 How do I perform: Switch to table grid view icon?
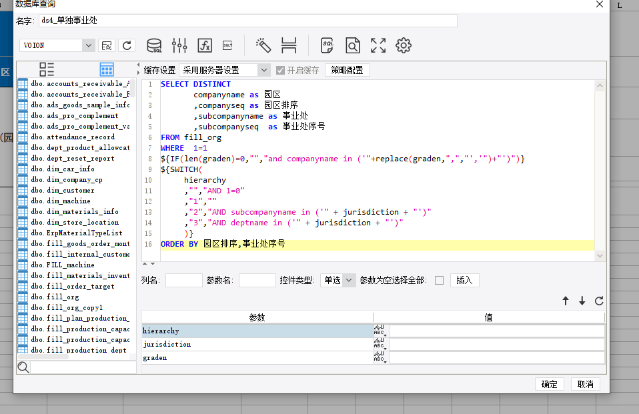pos(107,69)
